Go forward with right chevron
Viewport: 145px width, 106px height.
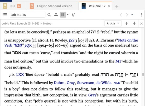[x=127, y=15]
